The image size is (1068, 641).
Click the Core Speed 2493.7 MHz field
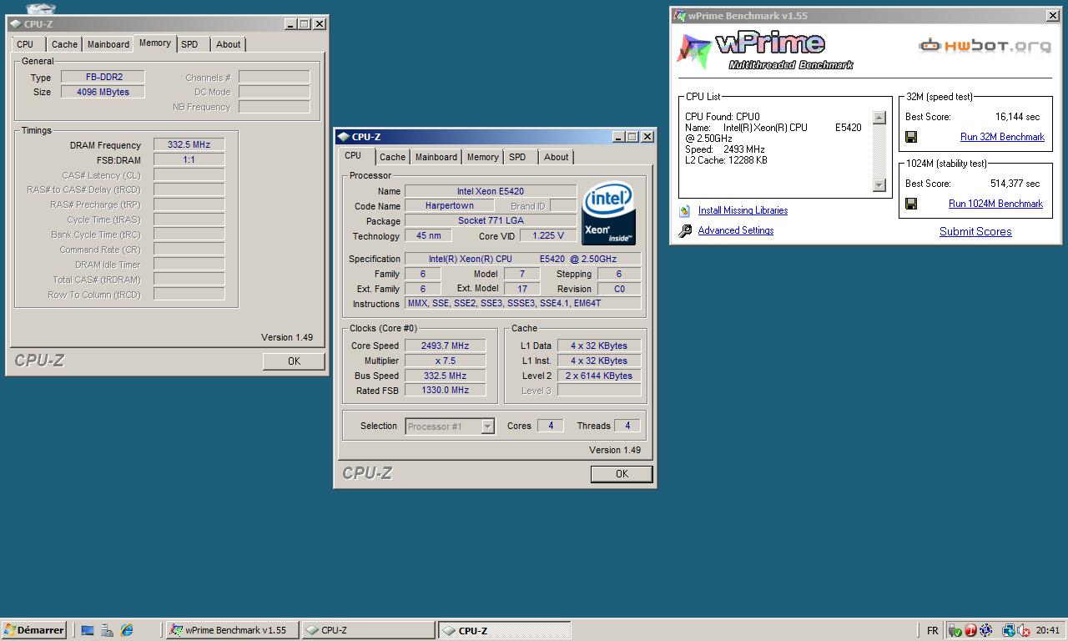tap(446, 346)
